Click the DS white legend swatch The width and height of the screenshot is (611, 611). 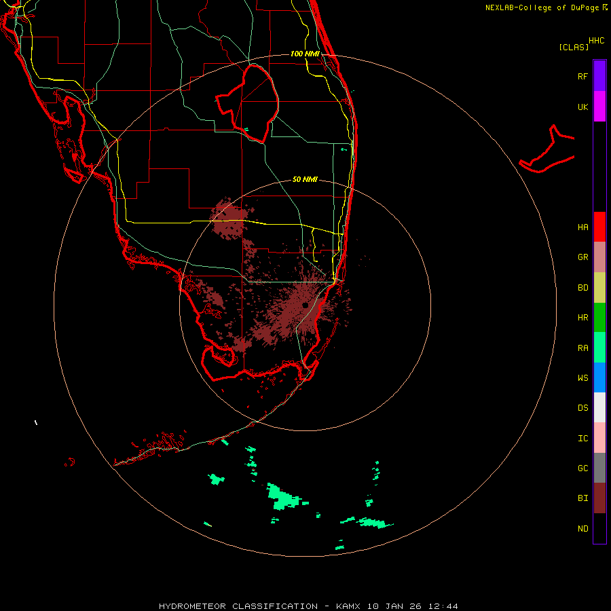click(599, 407)
